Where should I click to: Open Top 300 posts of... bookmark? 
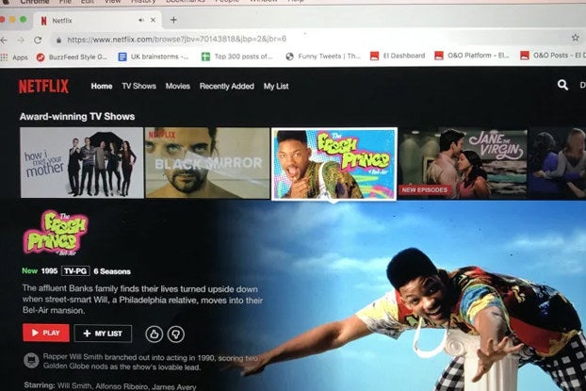click(x=236, y=57)
